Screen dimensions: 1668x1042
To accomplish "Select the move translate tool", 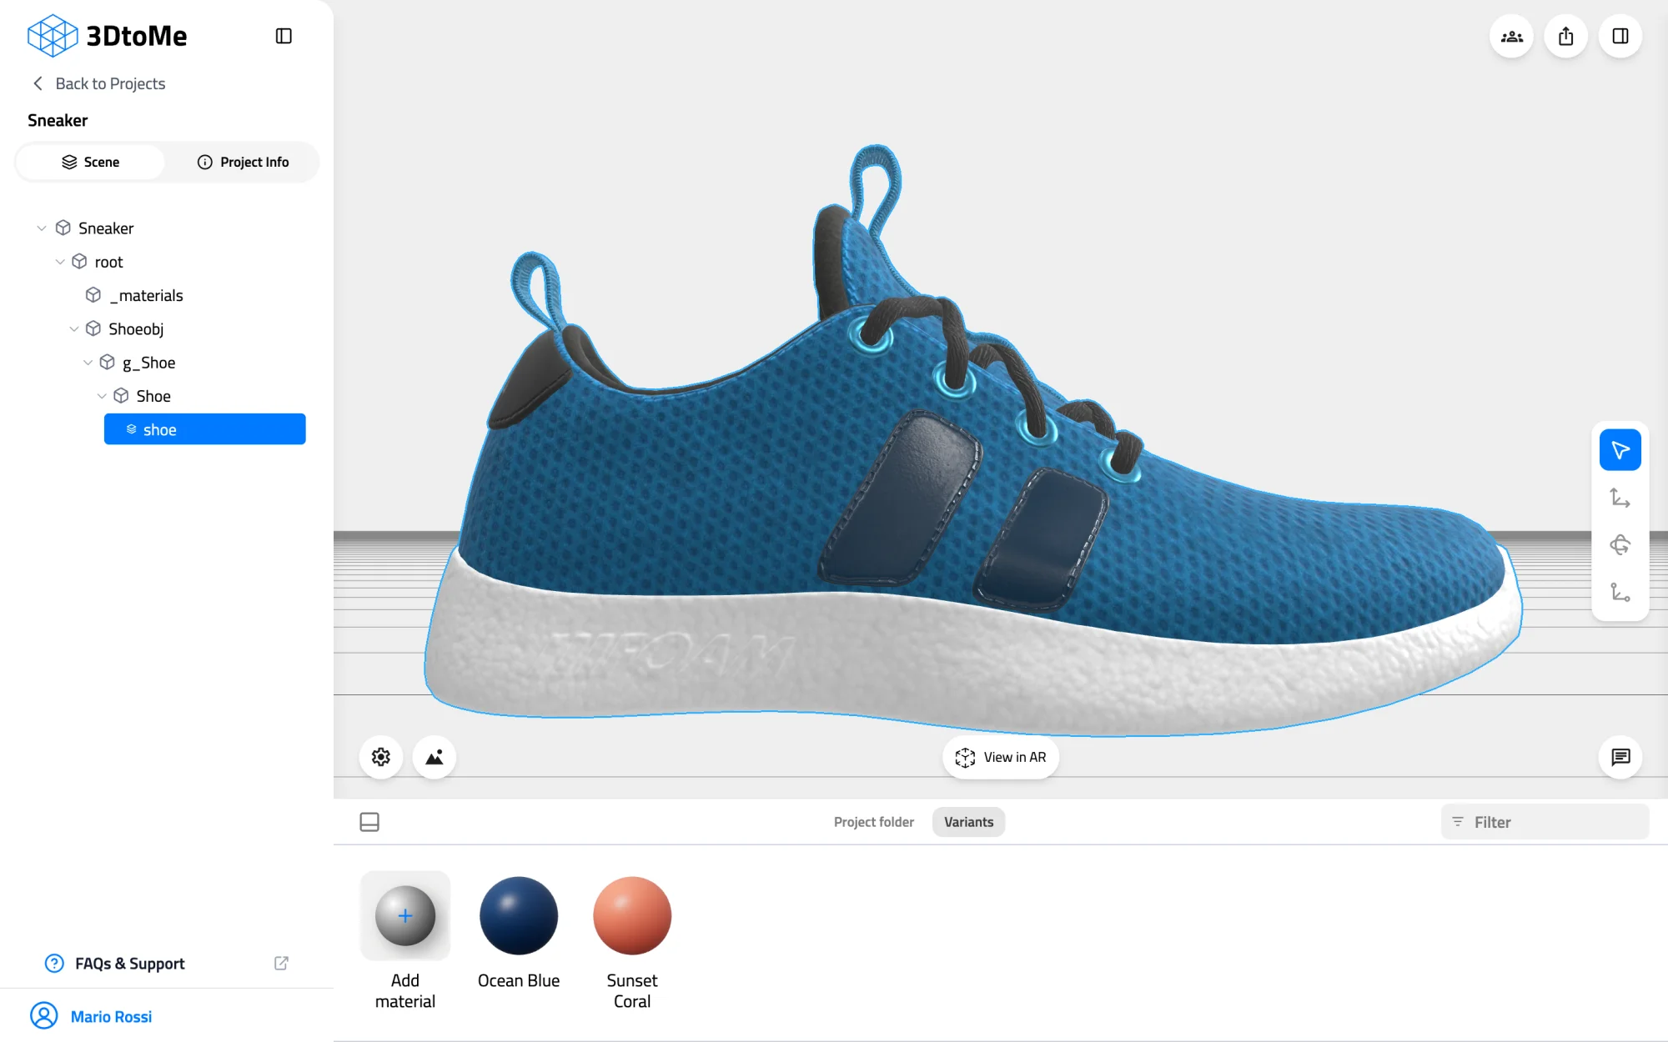I will point(1620,498).
